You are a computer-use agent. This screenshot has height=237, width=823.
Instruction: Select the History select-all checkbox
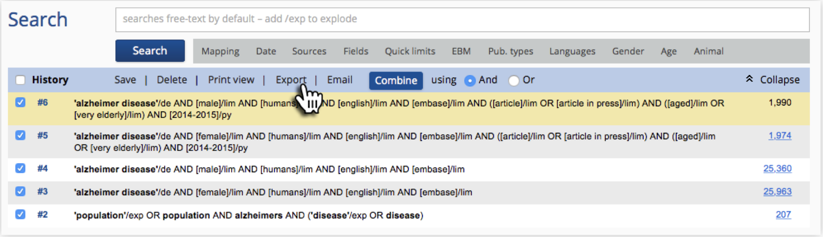click(x=20, y=80)
